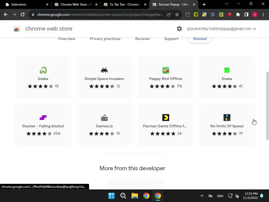This screenshot has height=202, width=269.
Task: Click the chrome web store title text
Action: point(49,29)
